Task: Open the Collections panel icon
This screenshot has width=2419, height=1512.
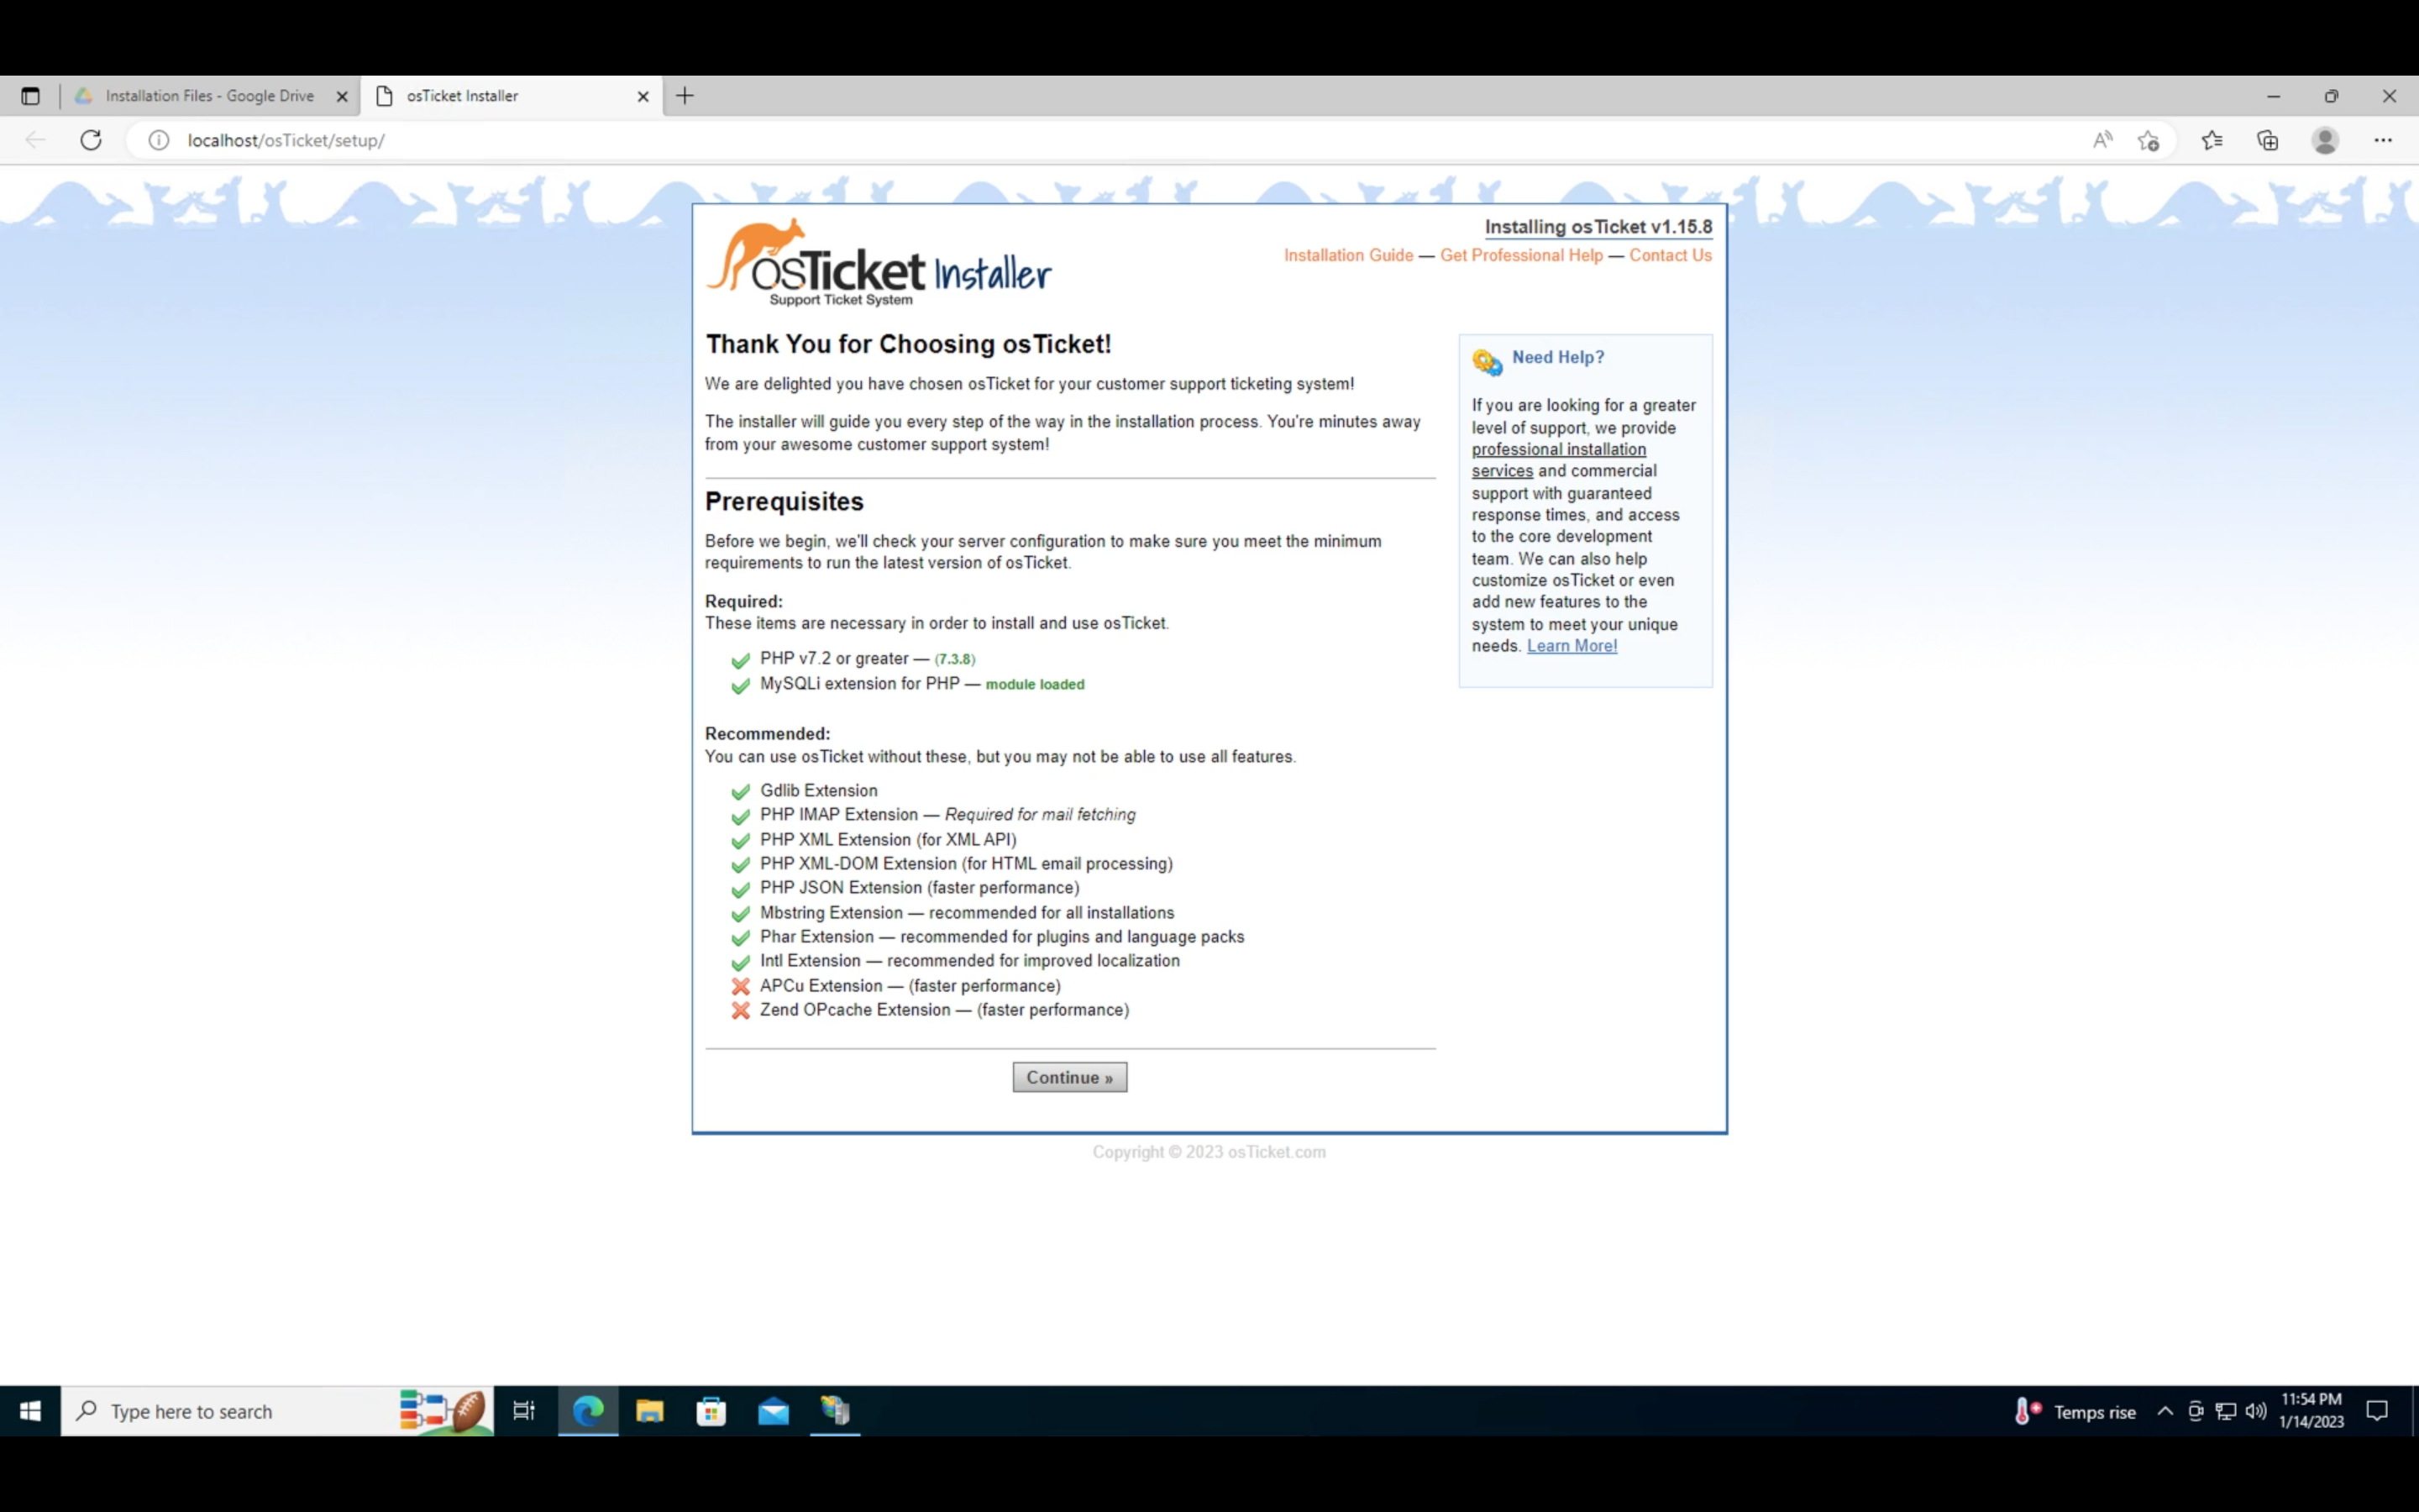Action: 2266,140
